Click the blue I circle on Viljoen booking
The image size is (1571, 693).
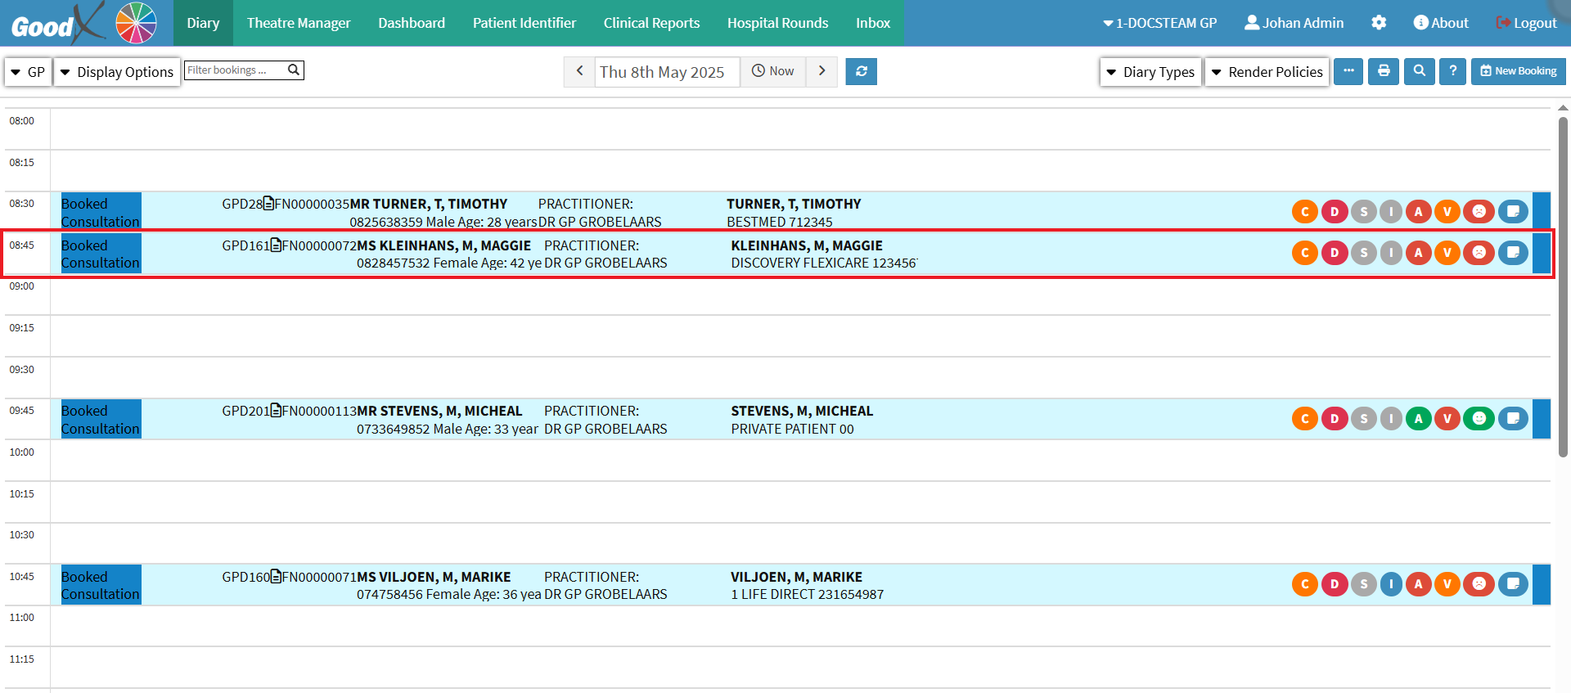[x=1391, y=584]
